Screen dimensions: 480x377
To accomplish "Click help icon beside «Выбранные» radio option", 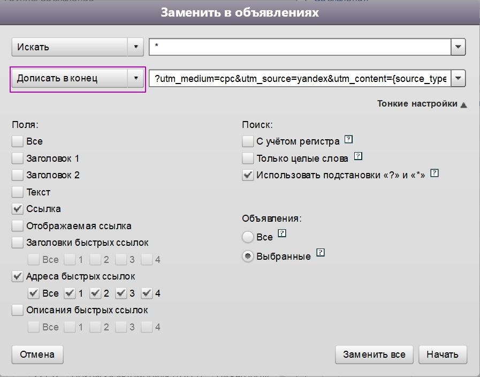I will [x=321, y=252].
